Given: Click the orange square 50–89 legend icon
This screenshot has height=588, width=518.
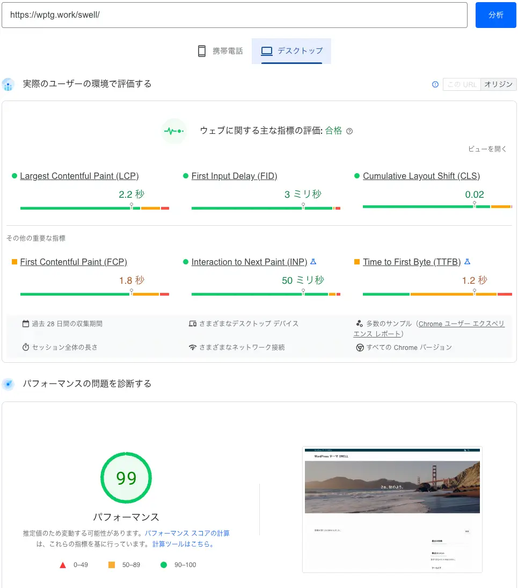Looking at the screenshot, I should pos(112,565).
